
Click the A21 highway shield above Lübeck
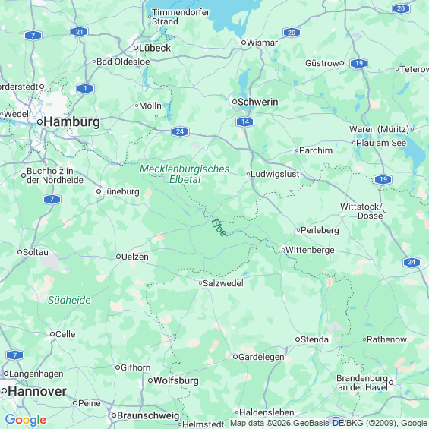point(79,32)
